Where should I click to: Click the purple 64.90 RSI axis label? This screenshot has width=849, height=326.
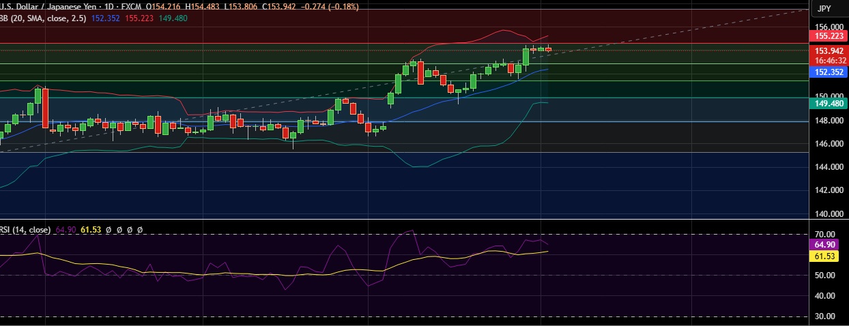tap(826, 244)
